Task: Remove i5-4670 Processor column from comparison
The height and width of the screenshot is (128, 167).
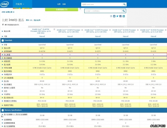Action: (82, 30)
